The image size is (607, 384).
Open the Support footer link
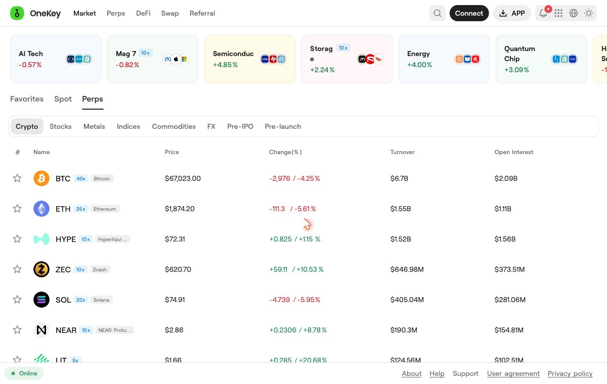click(466, 373)
